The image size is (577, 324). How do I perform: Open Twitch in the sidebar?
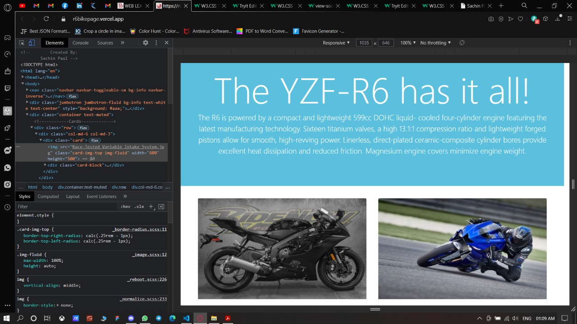[7, 88]
